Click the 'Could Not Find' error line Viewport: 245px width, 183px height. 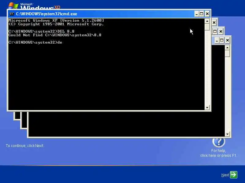[55, 35]
